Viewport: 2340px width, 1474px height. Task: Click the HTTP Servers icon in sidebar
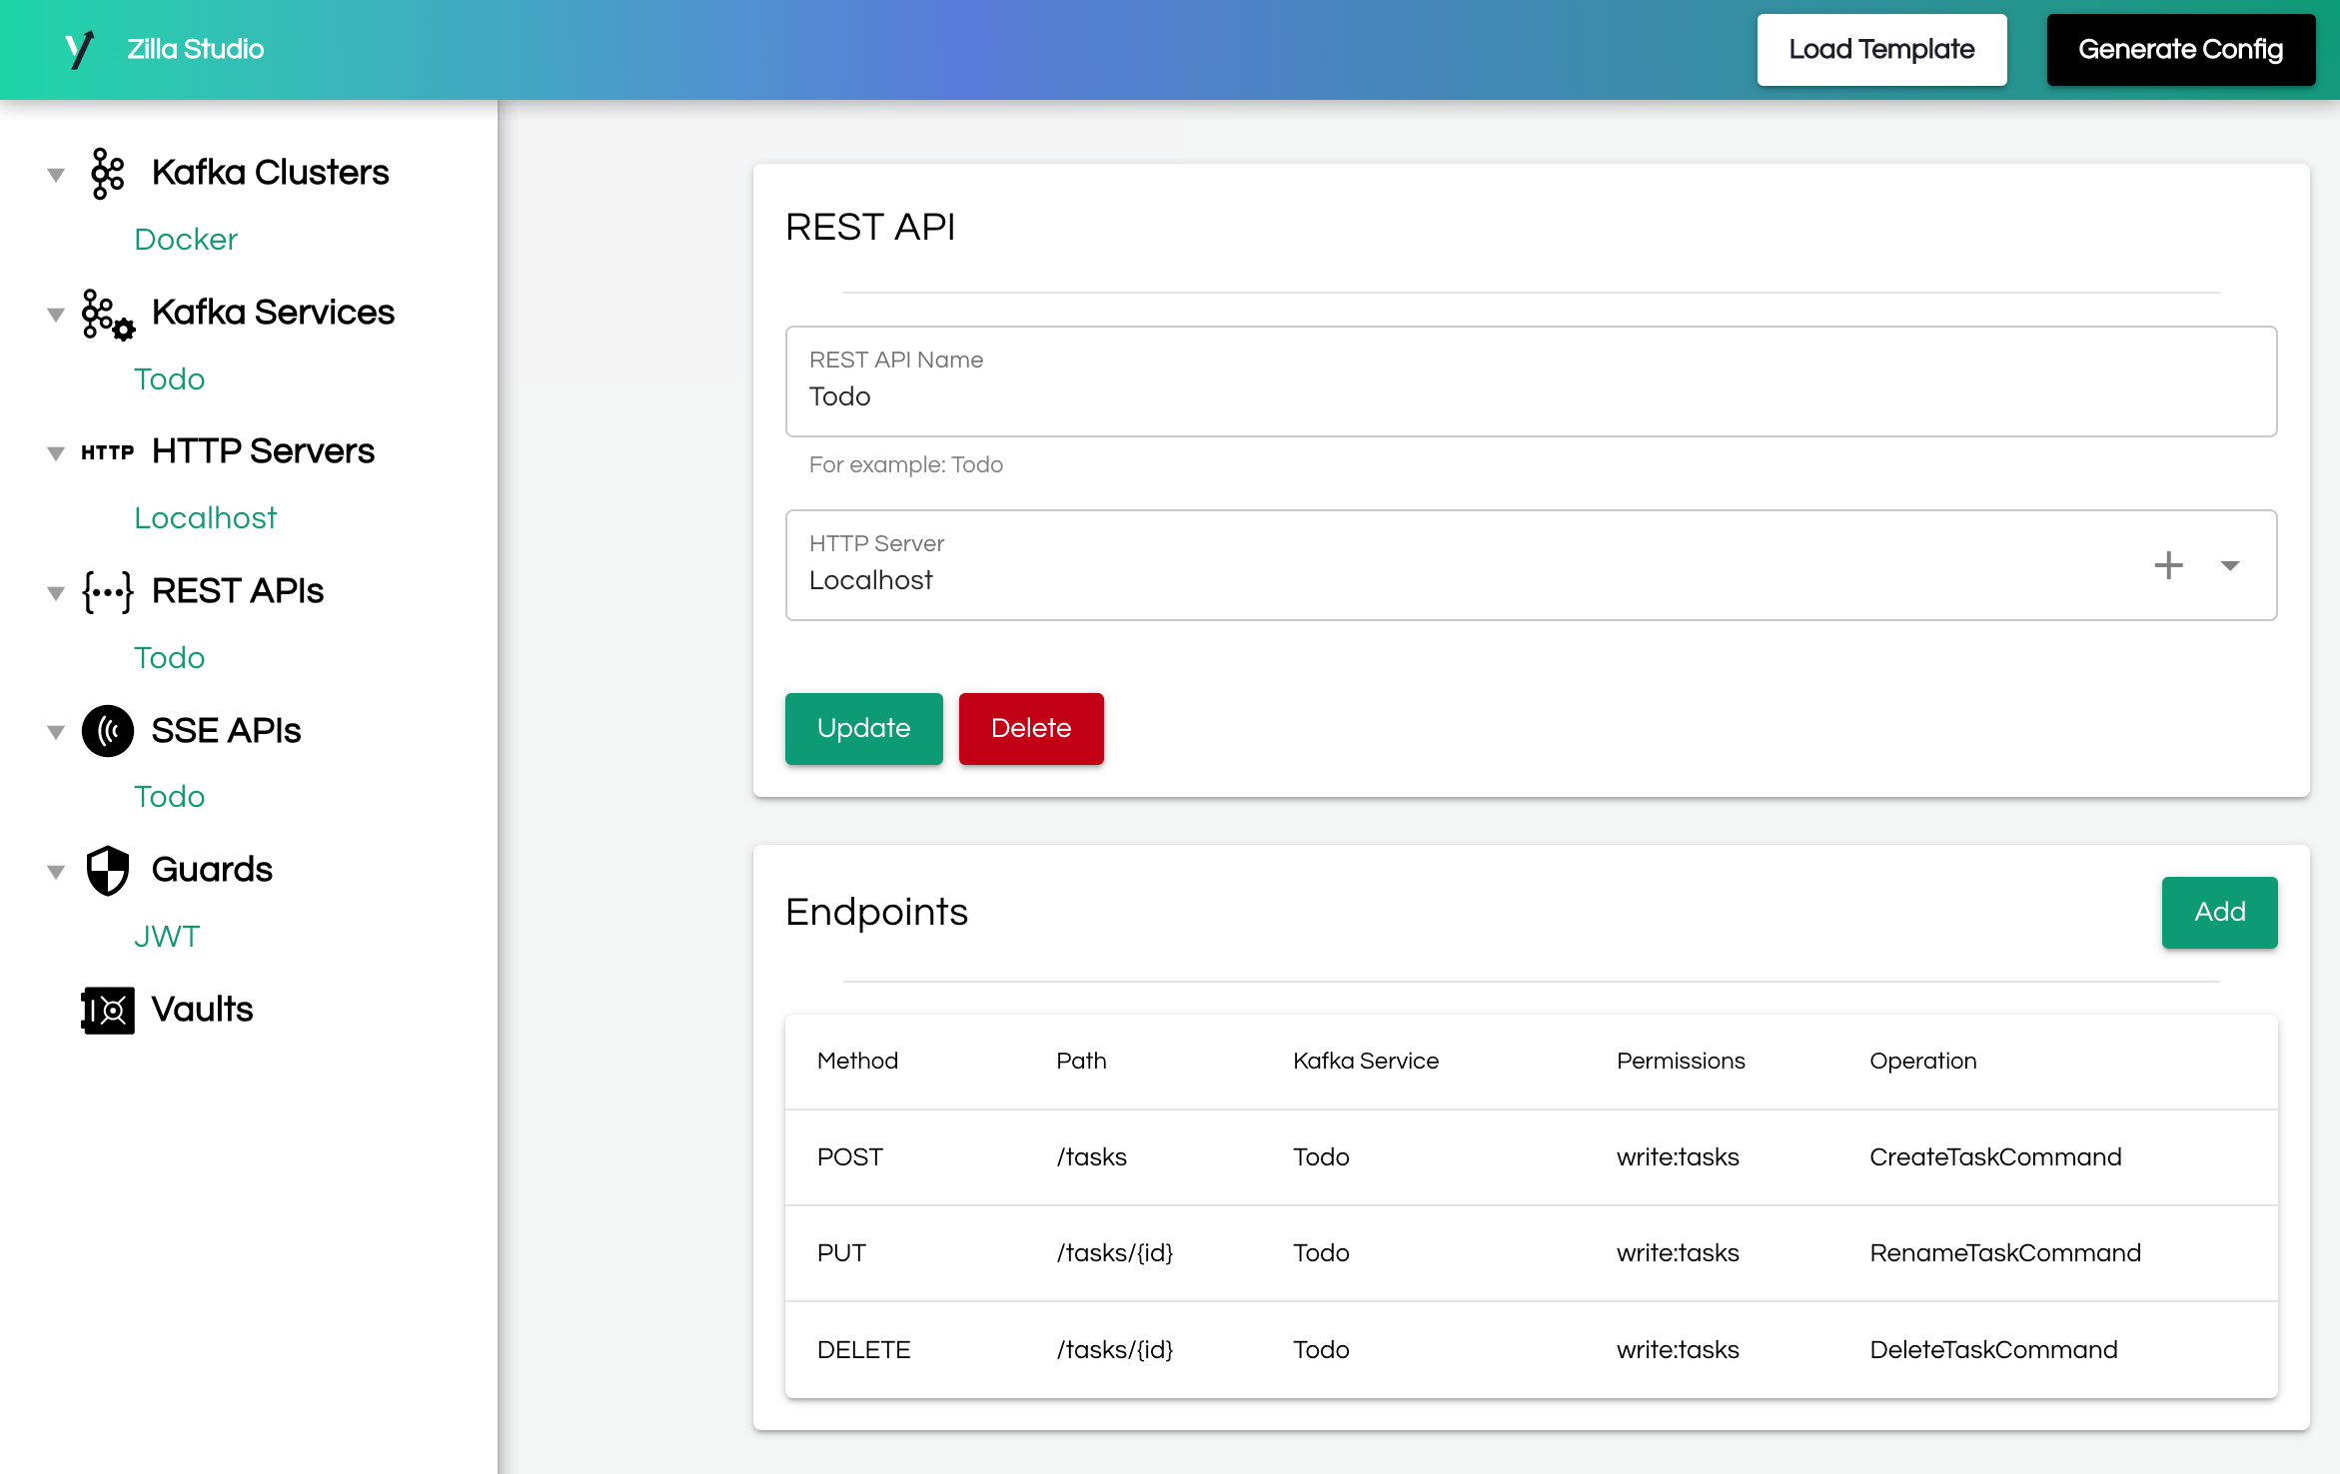[x=108, y=451]
